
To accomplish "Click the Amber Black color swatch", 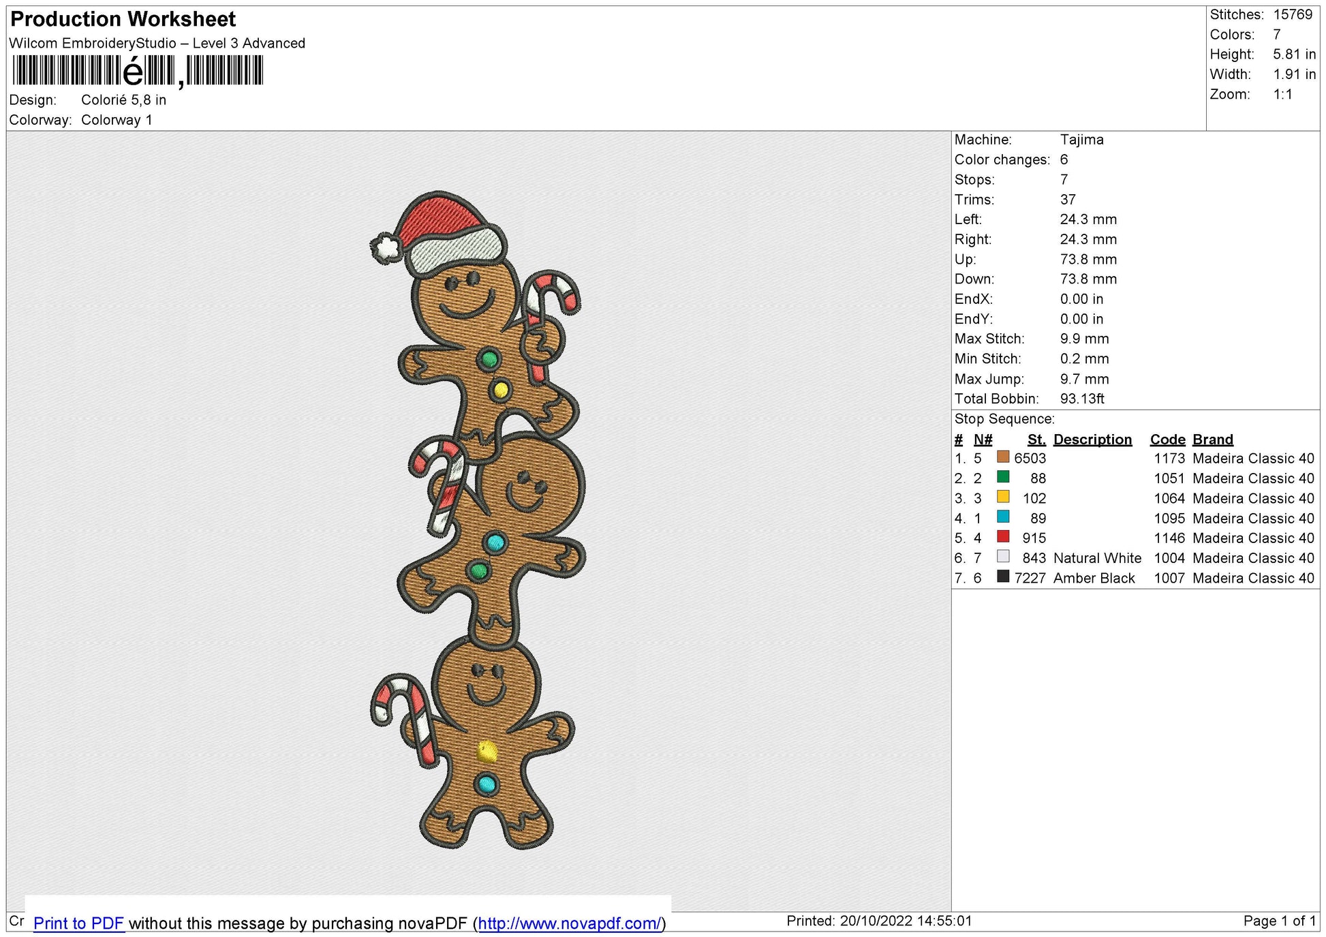I will tap(1002, 576).
